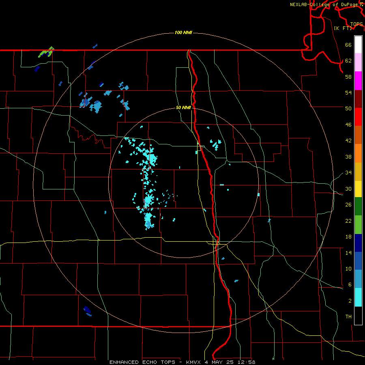Click the 46 legend value
Viewport: 365px width, 365px height.
(x=348, y=125)
